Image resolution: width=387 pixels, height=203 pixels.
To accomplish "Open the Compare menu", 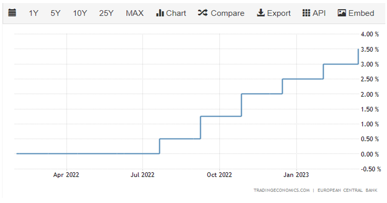I will click(x=227, y=13).
